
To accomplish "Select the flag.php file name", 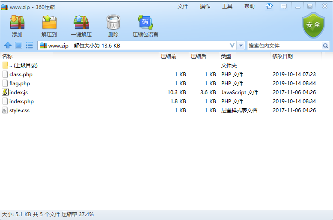I will click(20, 83).
